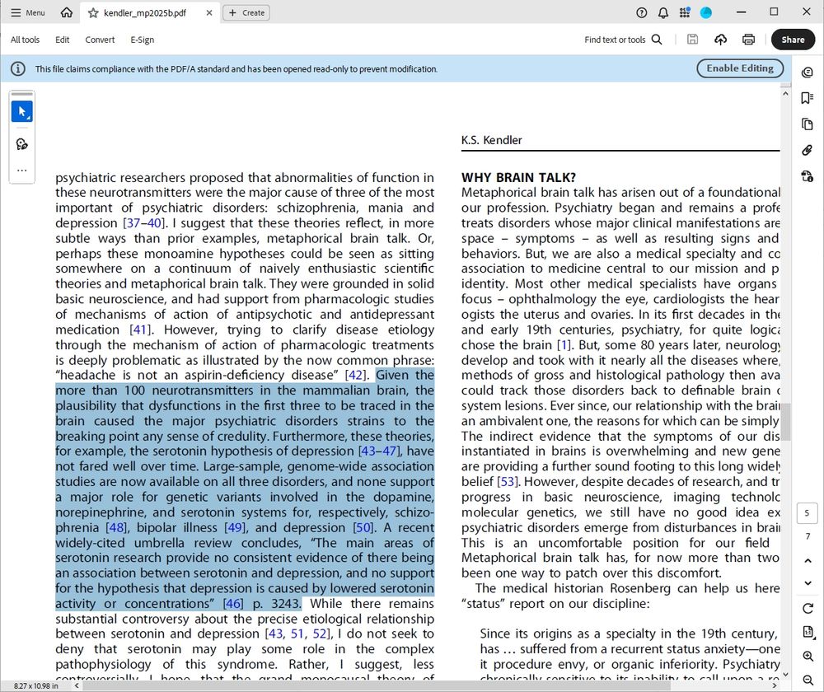Choose the Select arrow tool

click(22, 111)
